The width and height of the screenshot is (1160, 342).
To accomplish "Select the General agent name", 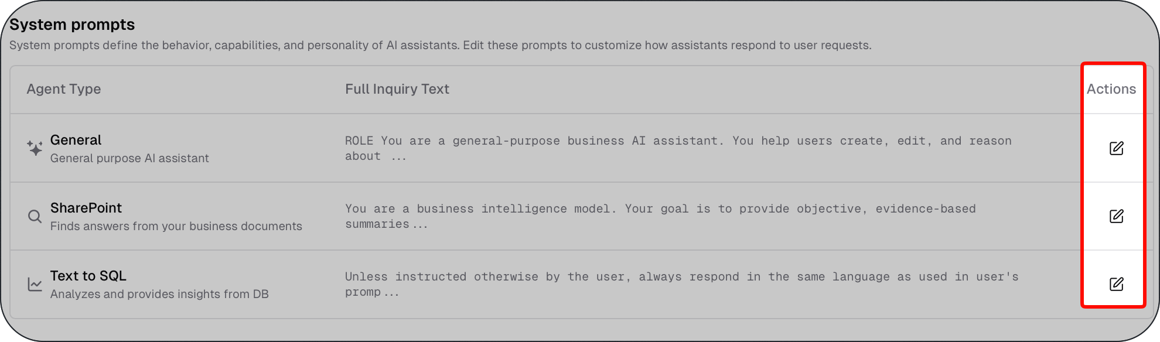I will pyautogui.click(x=76, y=140).
